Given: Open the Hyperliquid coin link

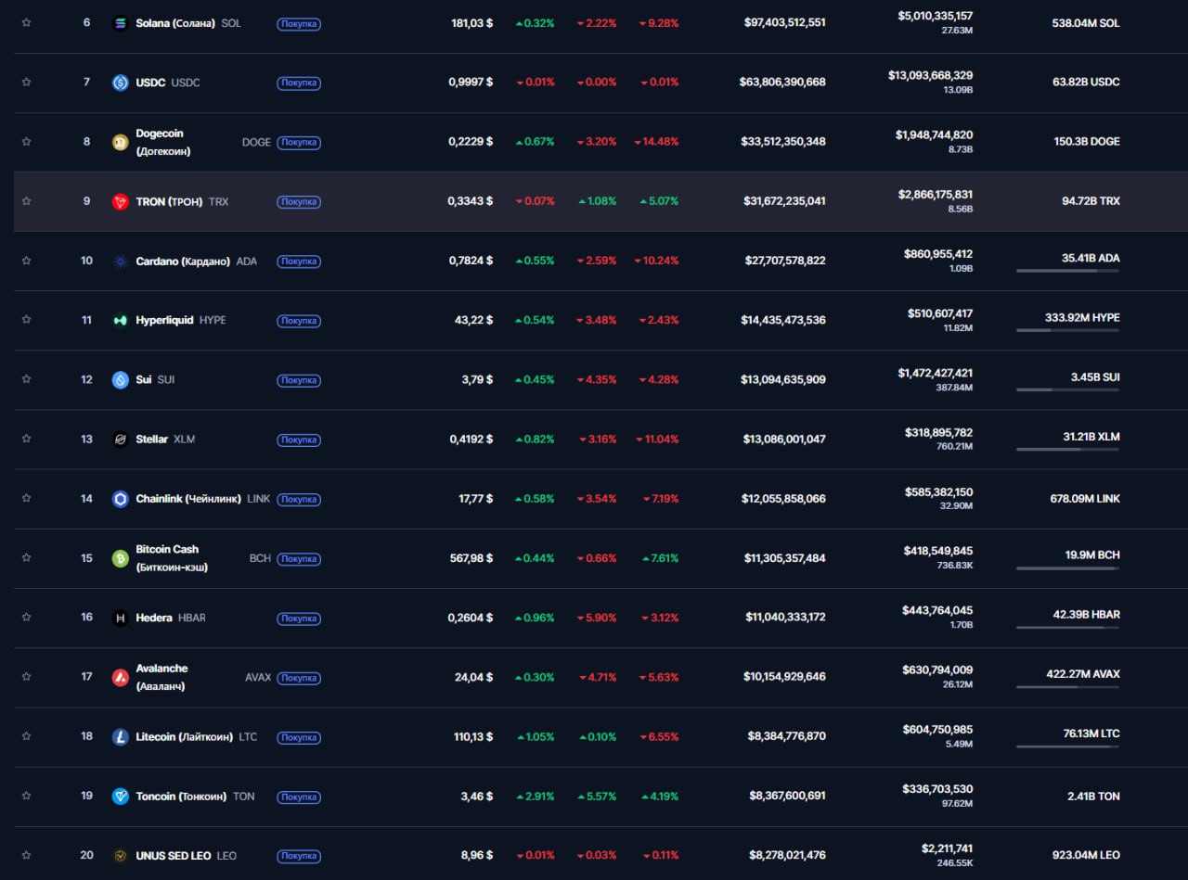Looking at the screenshot, I should click(x=164, y=320).
